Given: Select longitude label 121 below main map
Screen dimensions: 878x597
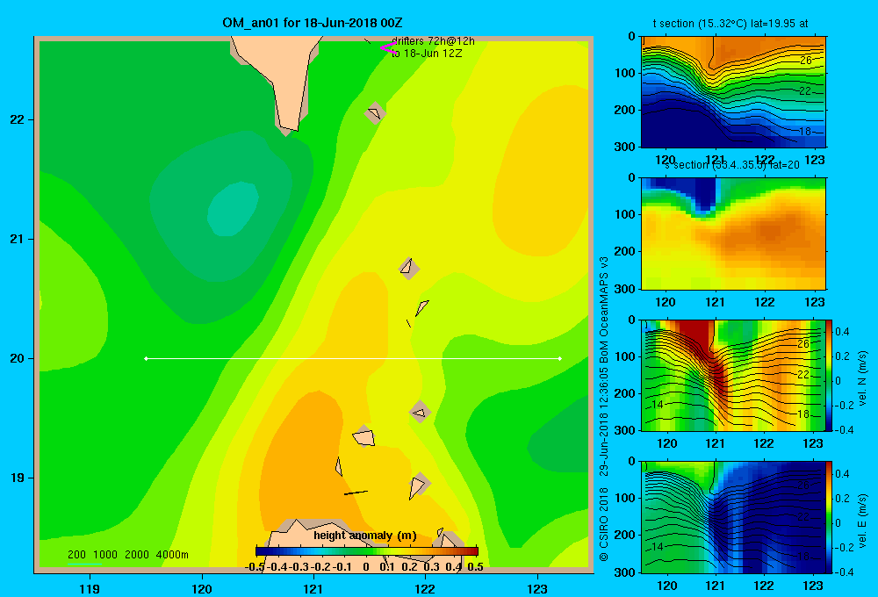Looking at the screenshot, I should 313,588.
